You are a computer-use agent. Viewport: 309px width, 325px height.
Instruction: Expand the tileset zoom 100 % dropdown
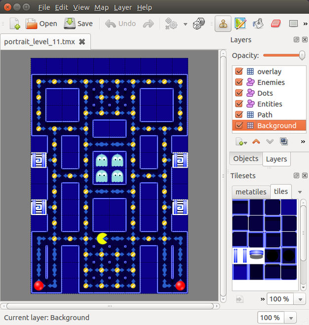300,299
